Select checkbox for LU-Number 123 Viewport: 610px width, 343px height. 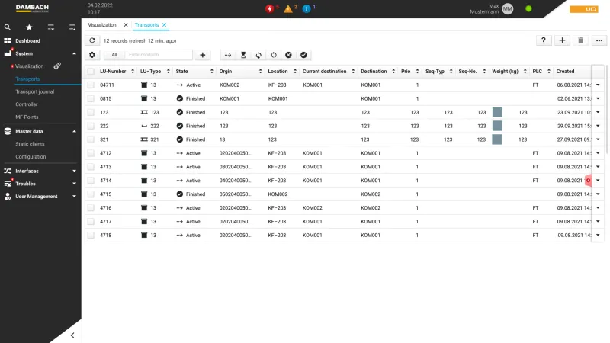coord(91,112)
